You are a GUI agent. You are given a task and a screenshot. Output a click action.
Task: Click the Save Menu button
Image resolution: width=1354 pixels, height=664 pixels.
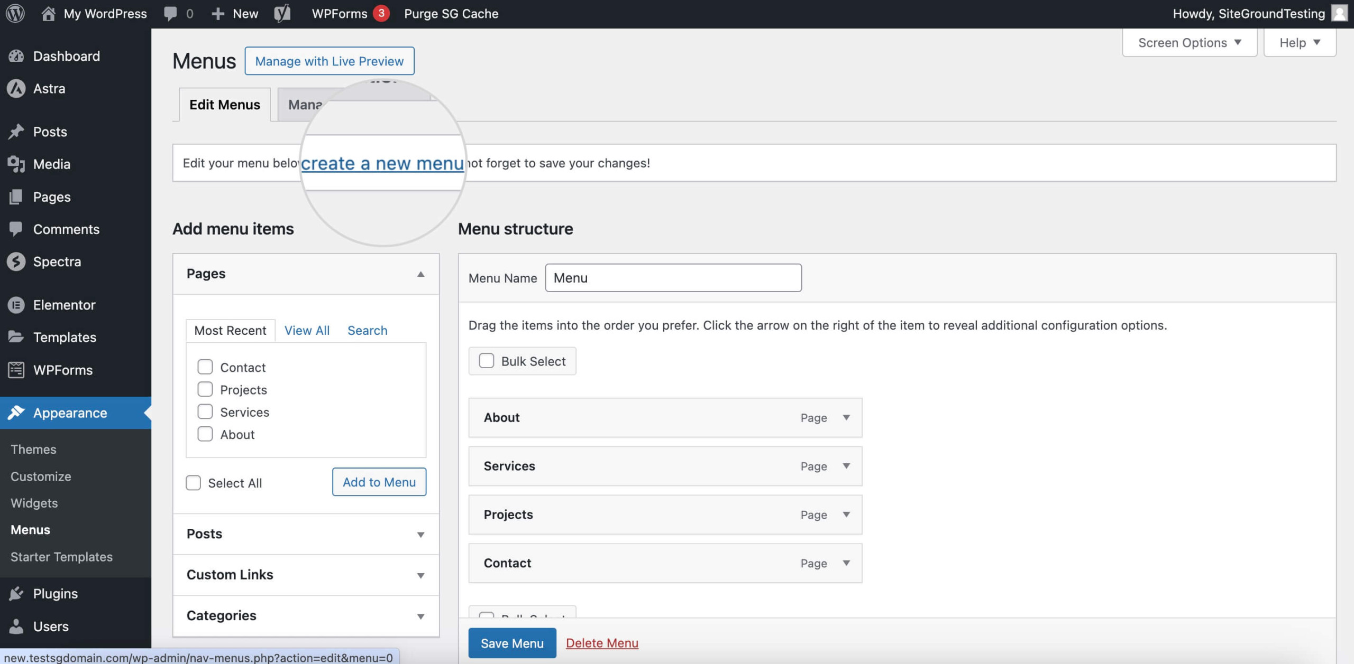point(512,643)
